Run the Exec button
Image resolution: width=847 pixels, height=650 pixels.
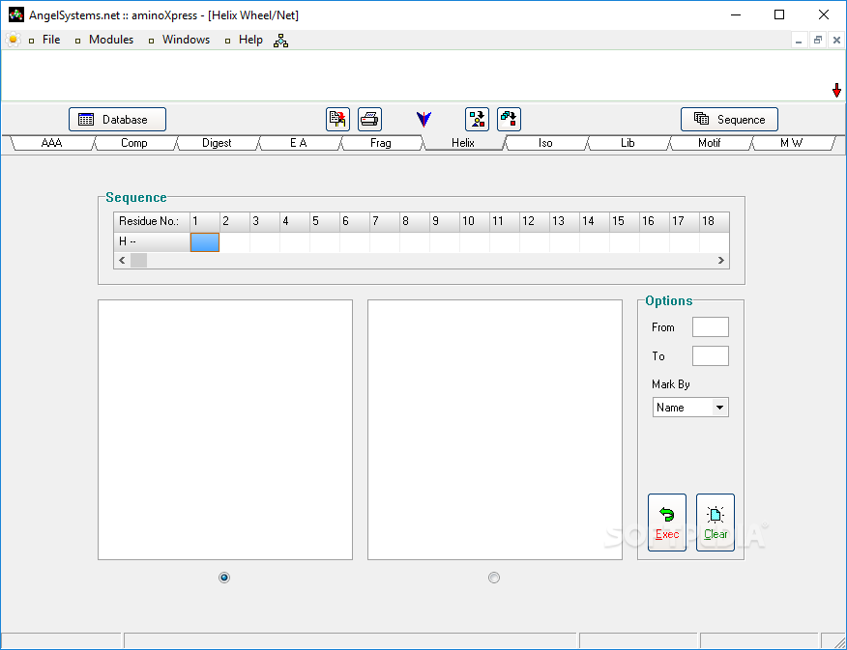click(667, 523)
